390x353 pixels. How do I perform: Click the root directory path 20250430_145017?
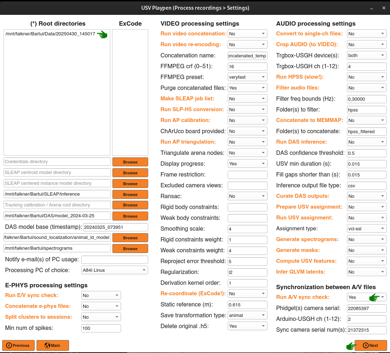click(50, 34)
